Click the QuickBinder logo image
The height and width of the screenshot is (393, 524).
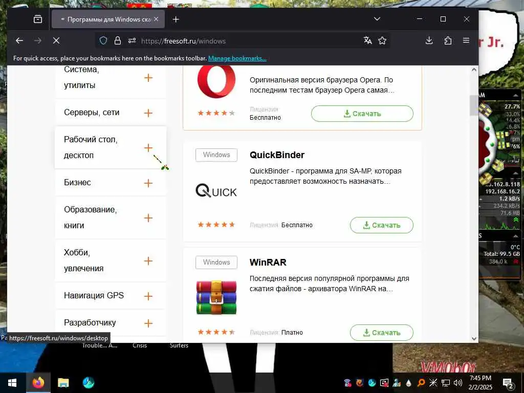pos(216,190)
